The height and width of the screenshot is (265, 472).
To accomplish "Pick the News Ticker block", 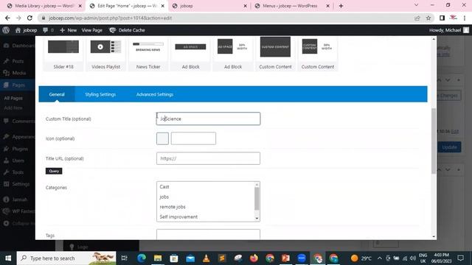I will [148, 54].
